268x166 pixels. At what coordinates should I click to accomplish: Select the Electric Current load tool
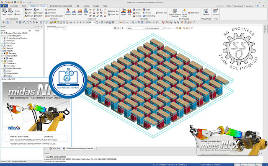click(x=184, y=13)
